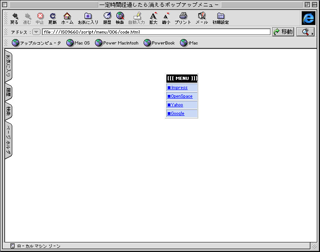Open the PowerBook favorites bar link
The width and height of the screenshot is (320, 252).
click(159, 43)
